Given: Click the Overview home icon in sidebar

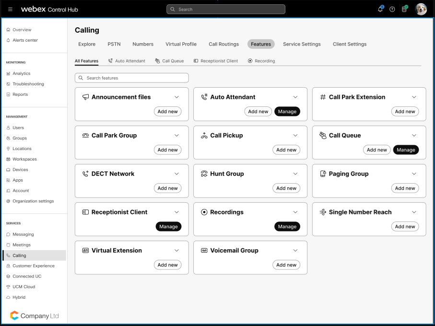Looking at the screenshot, I should point(8,30).
